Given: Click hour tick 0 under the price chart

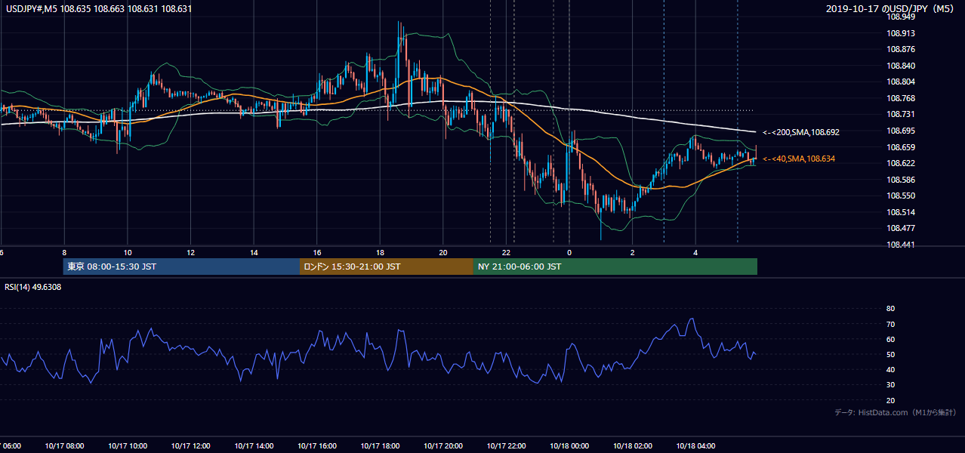Looking at the screenshot, I should (569, 253).
